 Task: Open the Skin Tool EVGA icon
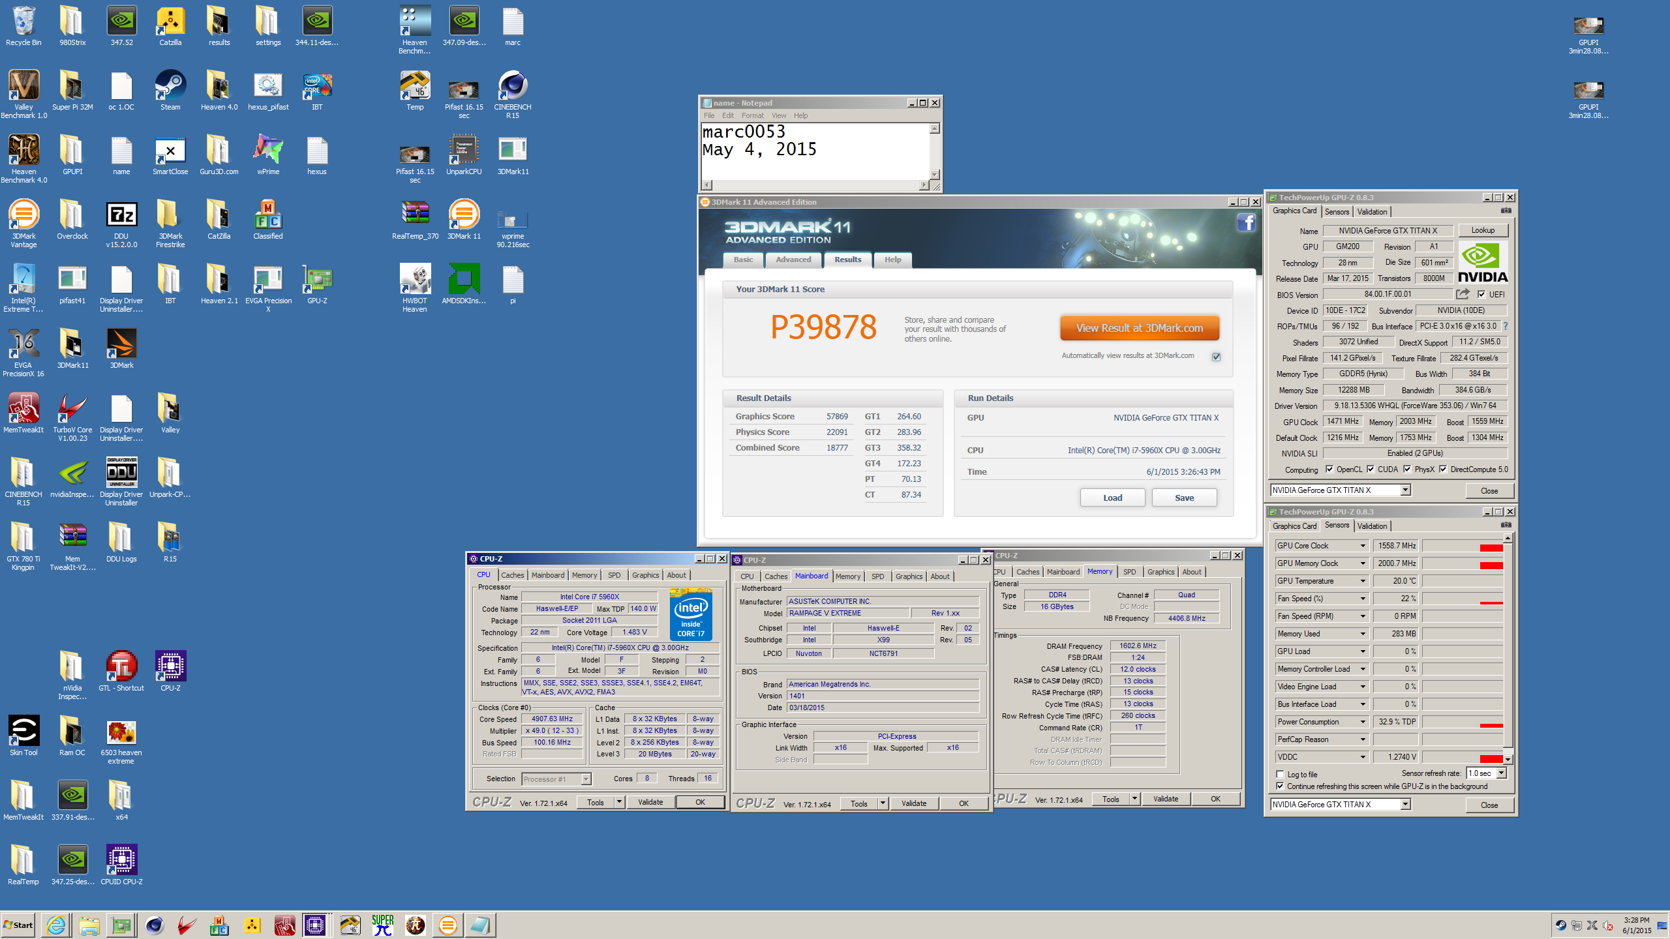[x=23, y=736]
